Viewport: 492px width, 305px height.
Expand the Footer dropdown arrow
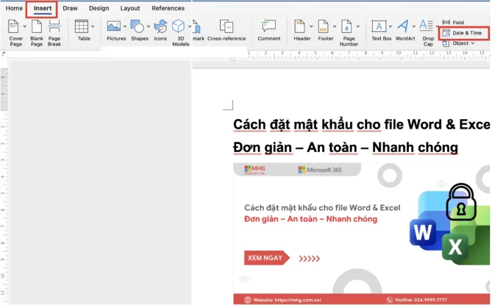point(335,26)
